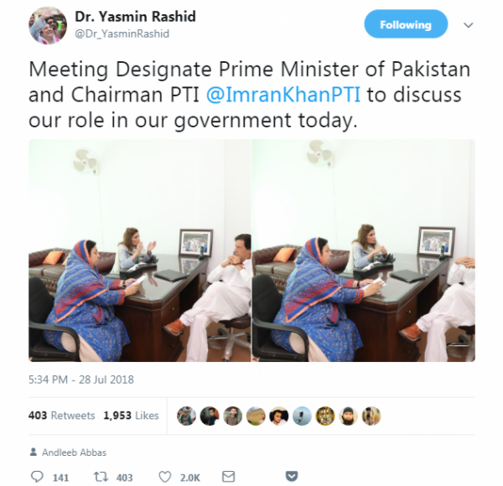This screenshot has height=486, width=503.
Task: Click the tagged person icon beside Andleeb Abbas
Action: (33, 452)
